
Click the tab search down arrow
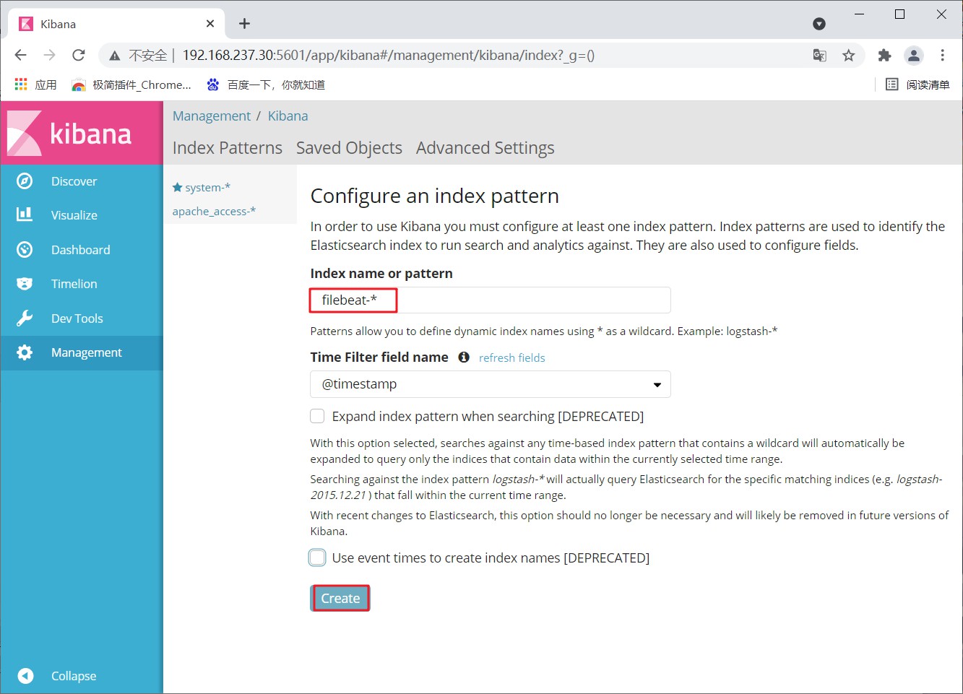pos(819,24)
